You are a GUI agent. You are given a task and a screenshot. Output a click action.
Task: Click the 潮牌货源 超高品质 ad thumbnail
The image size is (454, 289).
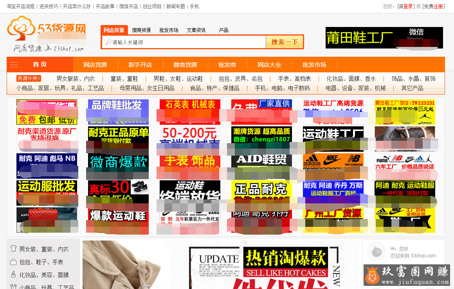tap(261, 139)
